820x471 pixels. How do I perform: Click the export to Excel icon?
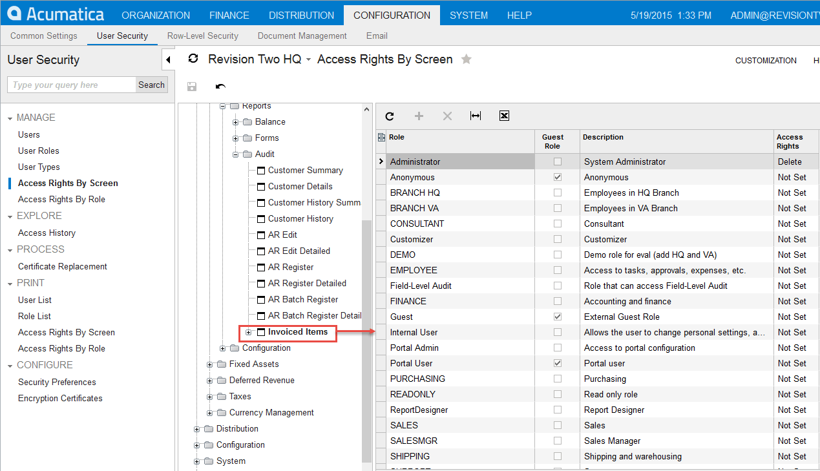505,116
